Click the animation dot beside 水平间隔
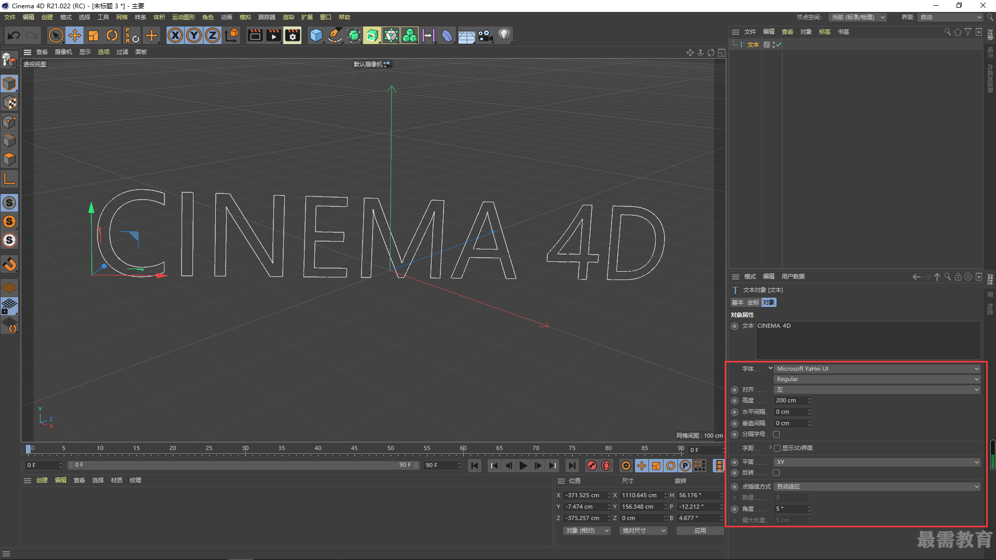Image resolution: width=996 pixels, height=560 pixels. (735, 412)
